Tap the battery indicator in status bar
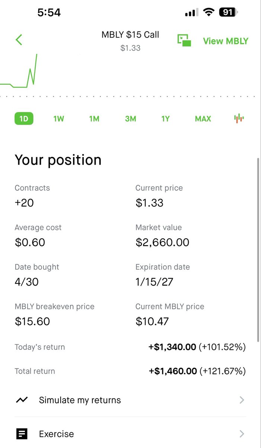The image size is (261, 448). coord(229,12)
